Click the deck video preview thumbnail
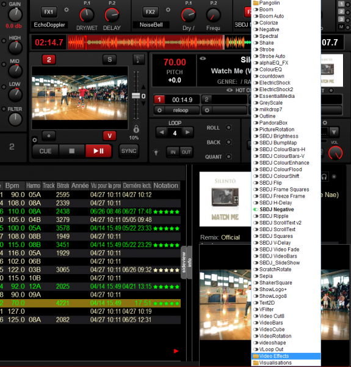351x367 pixels. coord(80,98)
